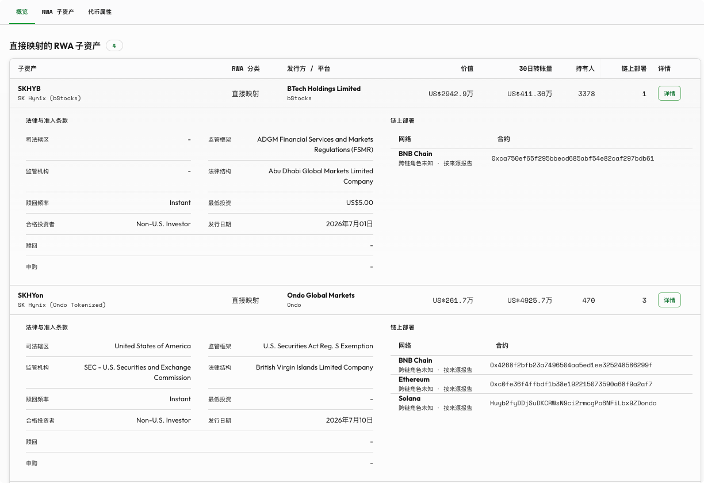The image size is (704, 483).
Task: Open the RWA 子资产 tab
Action: [x=58, y=12]
